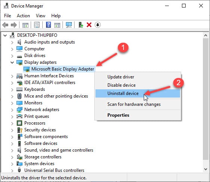
Task: Click the Print queues printer icon
Action: pyautogui.click(x=19, y=116)
